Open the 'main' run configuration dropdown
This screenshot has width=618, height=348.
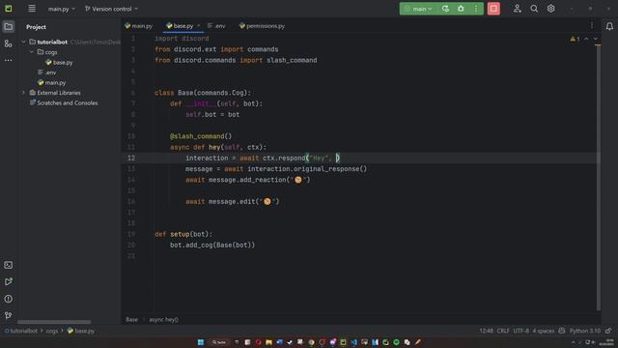(x=418, y=9)
